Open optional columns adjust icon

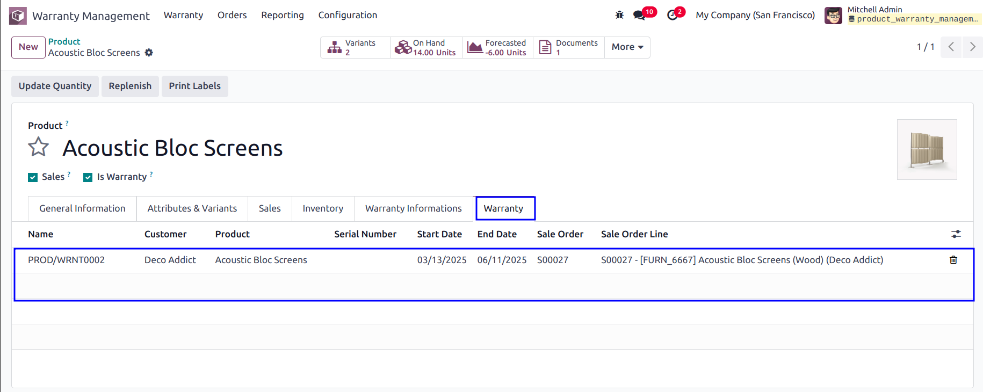click(956, 234)
